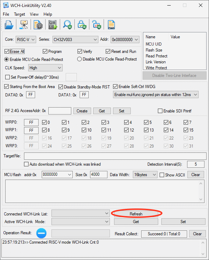Open the Series CH32V003 dropdown
Viewport: 209px width, 260px height.
point(75,39)
